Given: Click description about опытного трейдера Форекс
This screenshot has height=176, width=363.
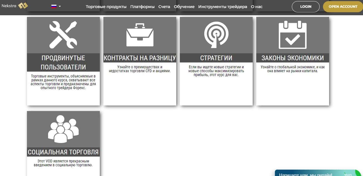Looking at the screenshot, I should [63, 82].
